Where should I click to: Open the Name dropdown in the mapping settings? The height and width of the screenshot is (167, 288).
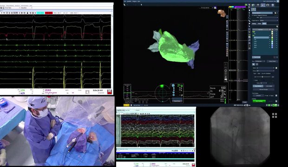coord(265,68)
